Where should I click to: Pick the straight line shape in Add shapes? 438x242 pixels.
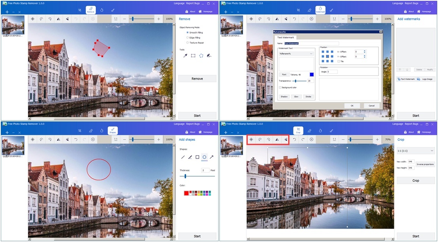coord(183,157)
